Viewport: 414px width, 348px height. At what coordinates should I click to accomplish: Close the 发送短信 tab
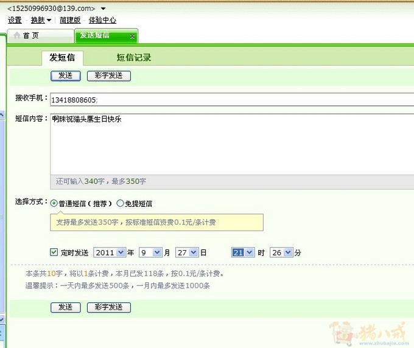132,37
